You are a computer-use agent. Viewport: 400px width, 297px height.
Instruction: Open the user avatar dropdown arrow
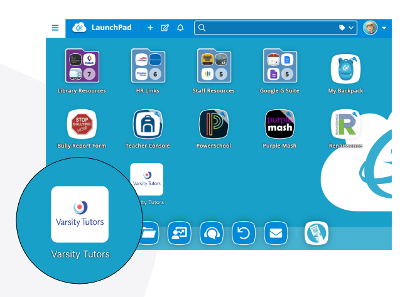[x=384, y=28]
